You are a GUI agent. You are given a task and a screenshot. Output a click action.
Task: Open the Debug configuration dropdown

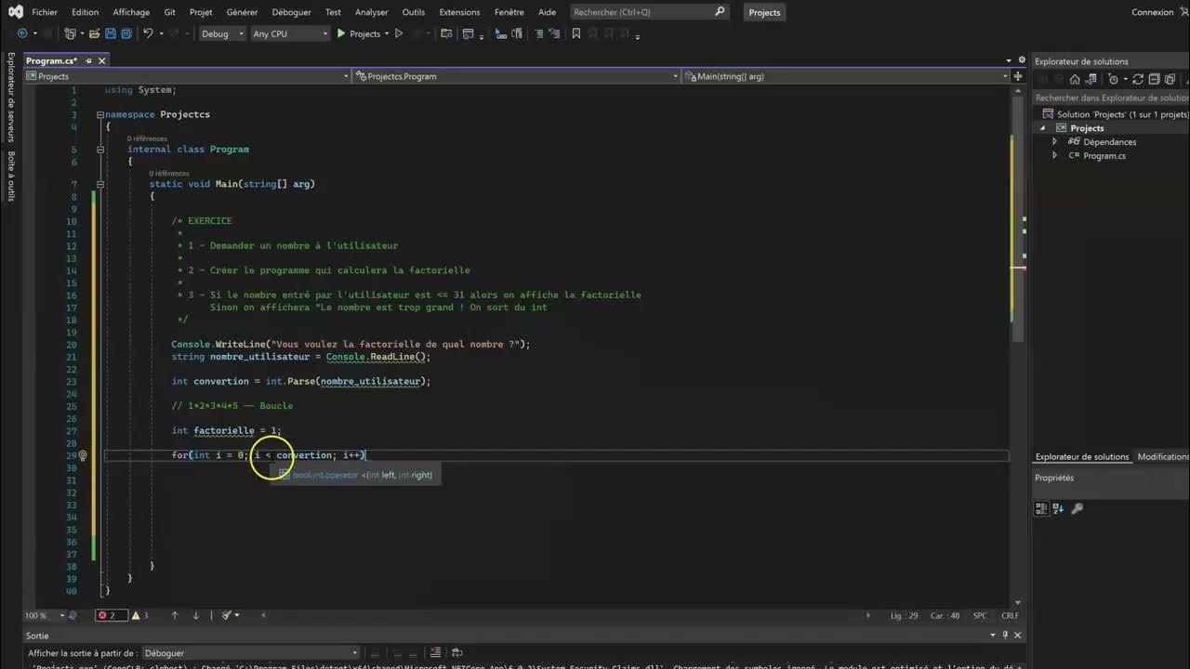pyautogui.click(x=222, y=33)
